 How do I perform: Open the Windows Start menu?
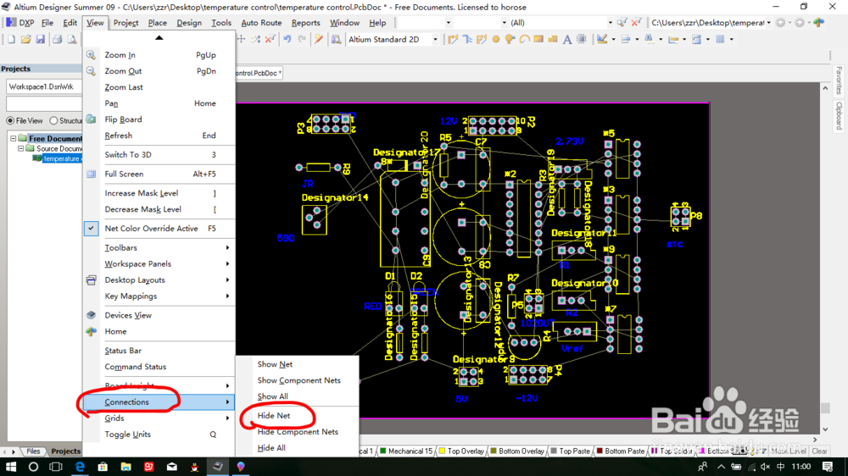(x=11, y=467)
